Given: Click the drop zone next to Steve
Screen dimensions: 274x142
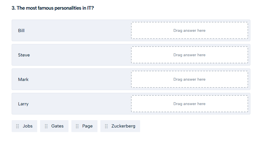Looking at the screenshot, I should [189, 55].
